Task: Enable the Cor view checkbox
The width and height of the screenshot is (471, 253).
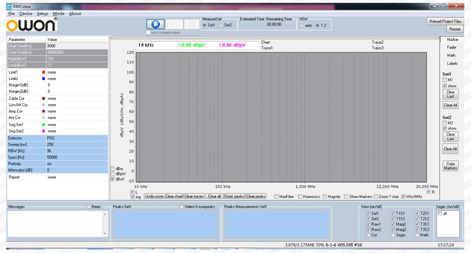Action: coord(368,235)
